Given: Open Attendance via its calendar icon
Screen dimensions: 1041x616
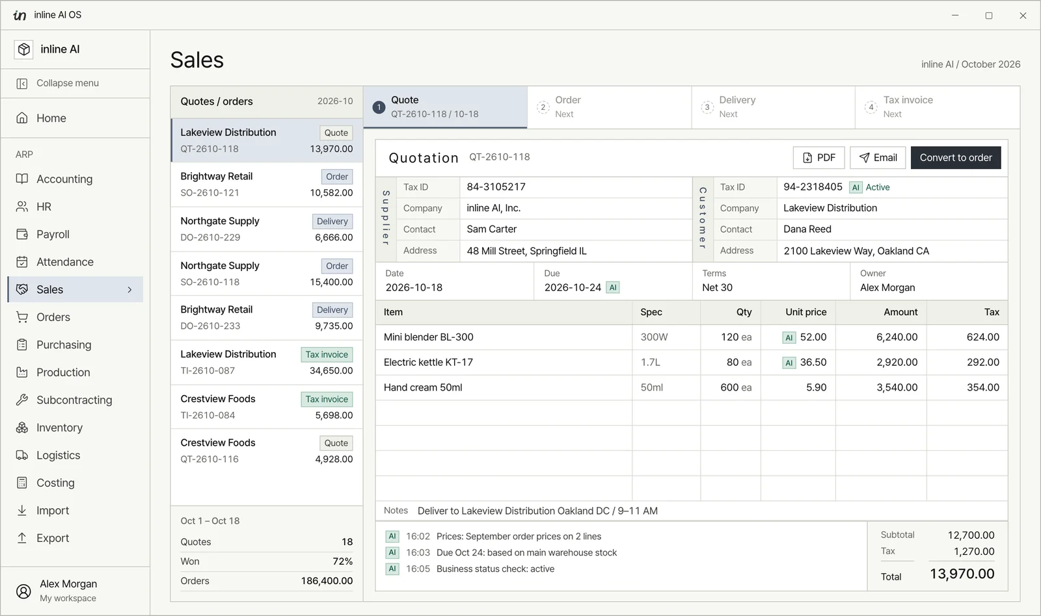Looking at the screenshot, I should (22, 262).
